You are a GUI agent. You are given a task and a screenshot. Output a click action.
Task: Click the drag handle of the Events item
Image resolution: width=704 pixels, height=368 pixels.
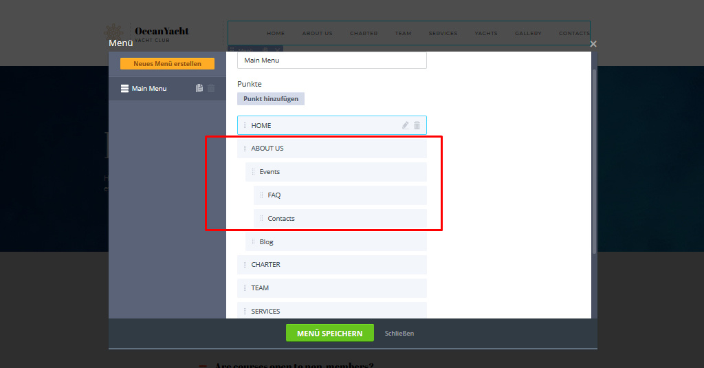click(x=253, y=172)
